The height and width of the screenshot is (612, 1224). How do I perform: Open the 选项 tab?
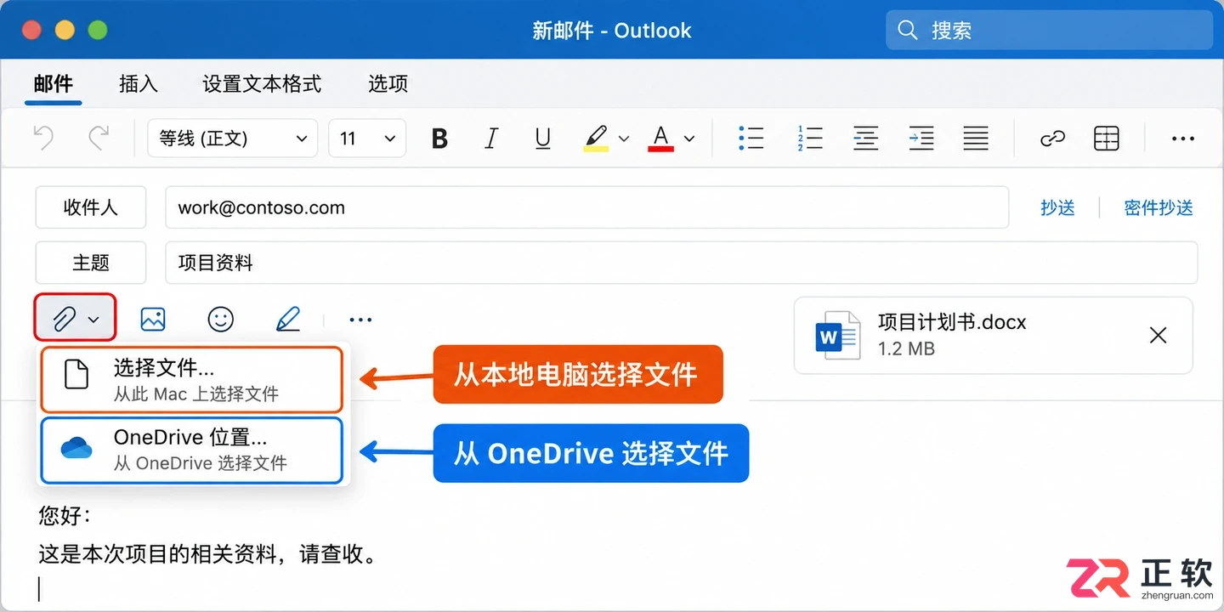(388, 83)
